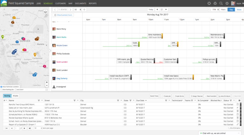Open the REPORTS menu

[92, 3]
